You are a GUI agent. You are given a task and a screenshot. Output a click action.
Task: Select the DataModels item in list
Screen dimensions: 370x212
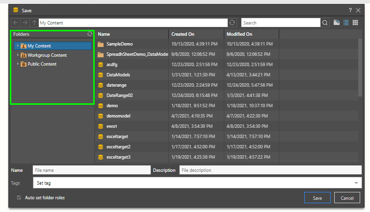pos(118,75)
